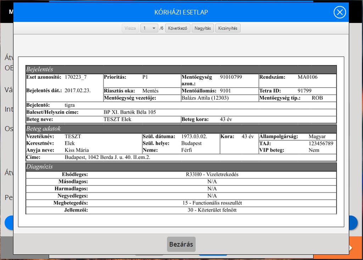Select address Budapest, 1042 Berda J. u. 40.
The width and height of the screenshot is (363, 260).
click(107, 157)
